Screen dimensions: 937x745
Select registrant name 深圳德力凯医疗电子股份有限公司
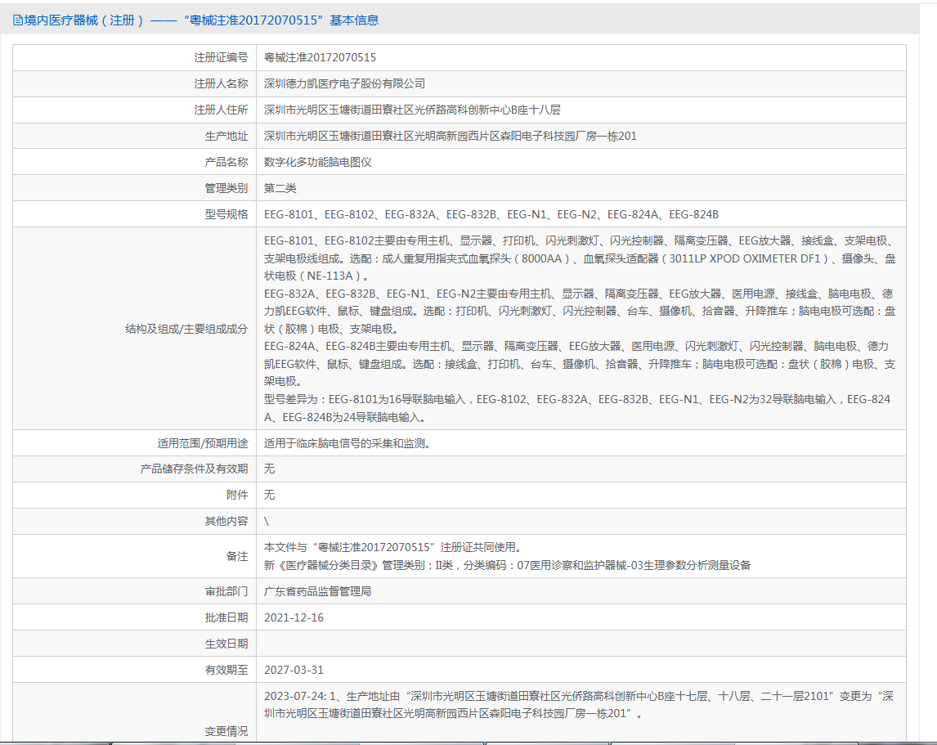[344, 83]
